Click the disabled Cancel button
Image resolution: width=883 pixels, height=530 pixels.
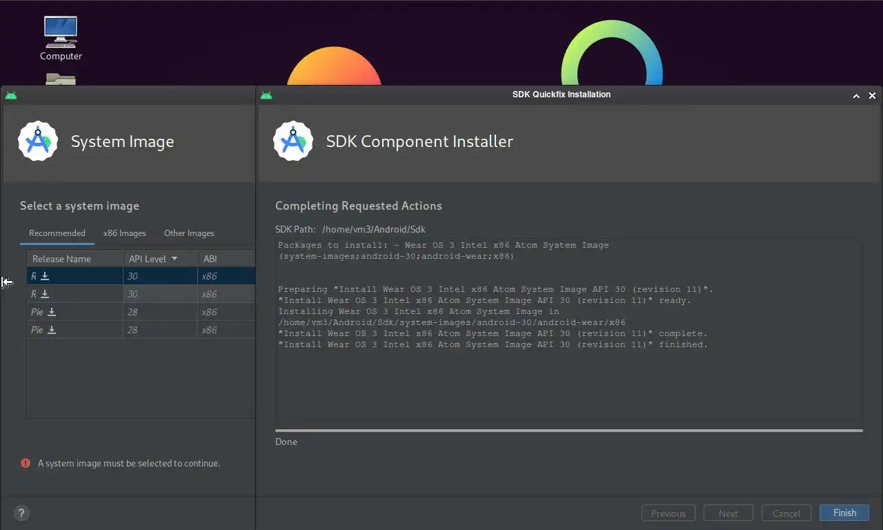[x=786, y=513]
